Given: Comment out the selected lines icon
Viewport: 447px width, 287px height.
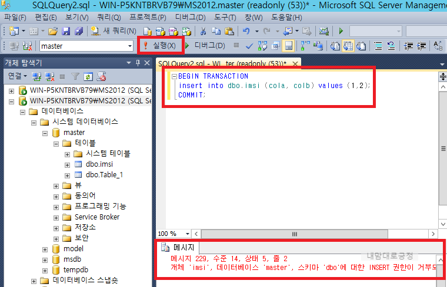Looking at the screenshot, I should tap(378, 46).
